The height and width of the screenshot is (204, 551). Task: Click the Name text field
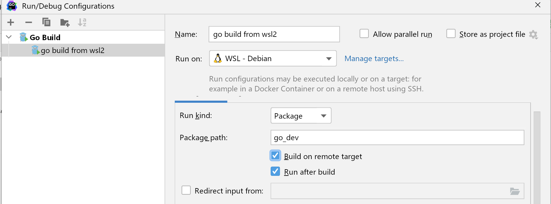tap(274, 34)
